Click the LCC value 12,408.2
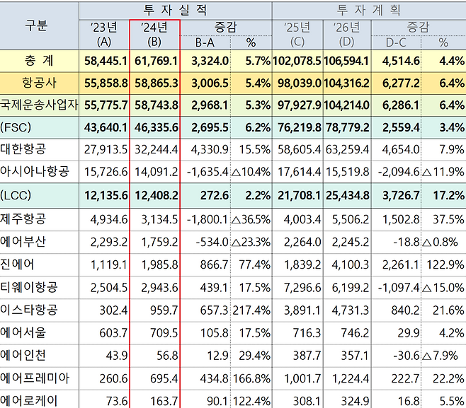 tap(156, 196)
